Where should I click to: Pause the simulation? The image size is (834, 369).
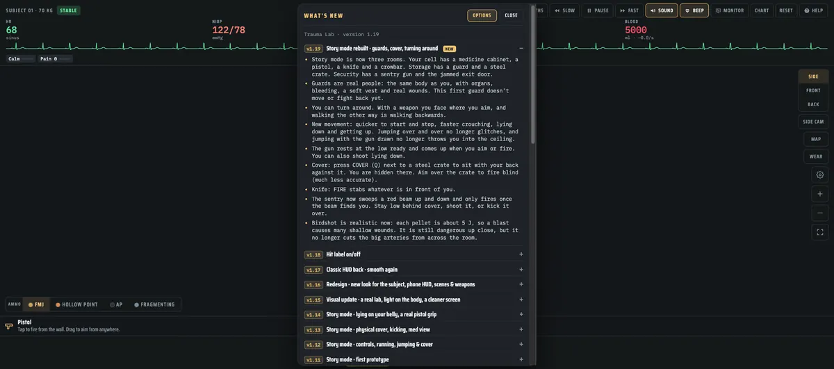point(597,10)
